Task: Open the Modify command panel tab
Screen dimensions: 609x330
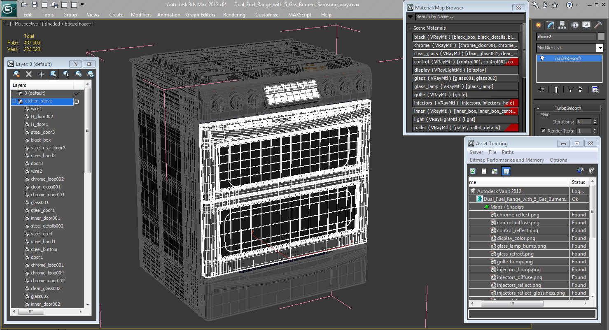Action: (x=551, y=26)
